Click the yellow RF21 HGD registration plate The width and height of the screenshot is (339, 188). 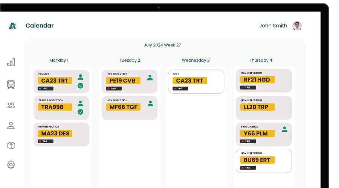257,80
